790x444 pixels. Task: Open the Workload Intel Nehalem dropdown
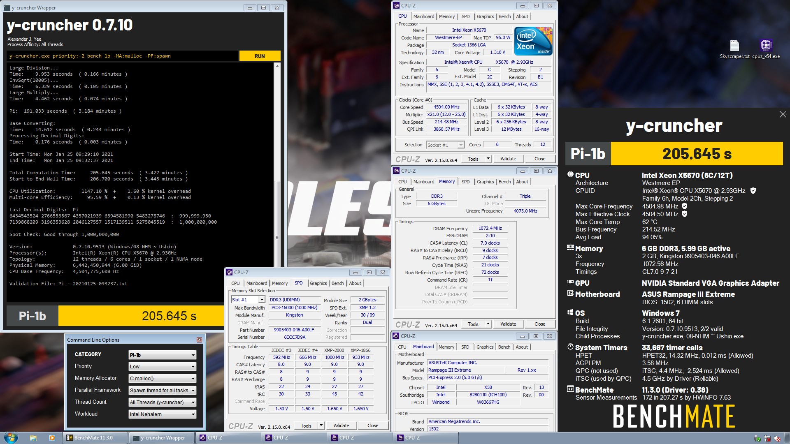(163, 414)
